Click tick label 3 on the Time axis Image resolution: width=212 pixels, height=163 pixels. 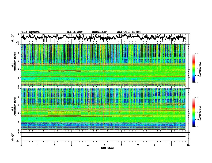click(71, 145)
